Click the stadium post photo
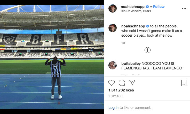 click(52, 57)
